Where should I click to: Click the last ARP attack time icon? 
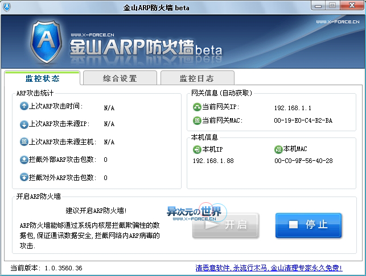(24, 106)
